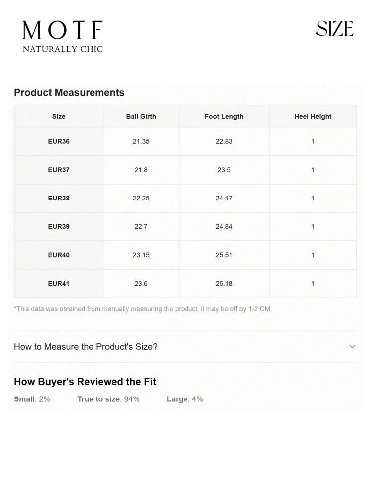Select the EUR36 size row label

pos(59,141)
